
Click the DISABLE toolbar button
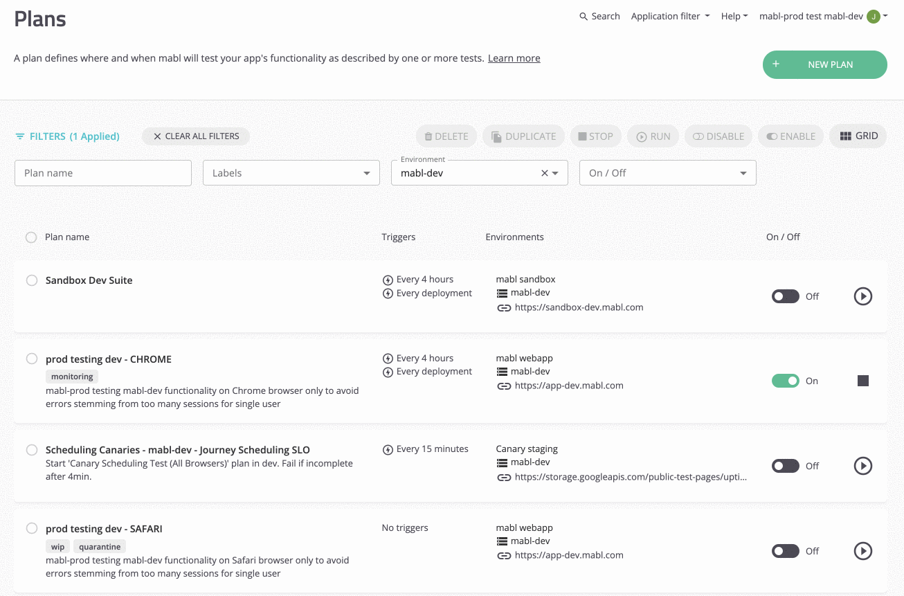718,136
